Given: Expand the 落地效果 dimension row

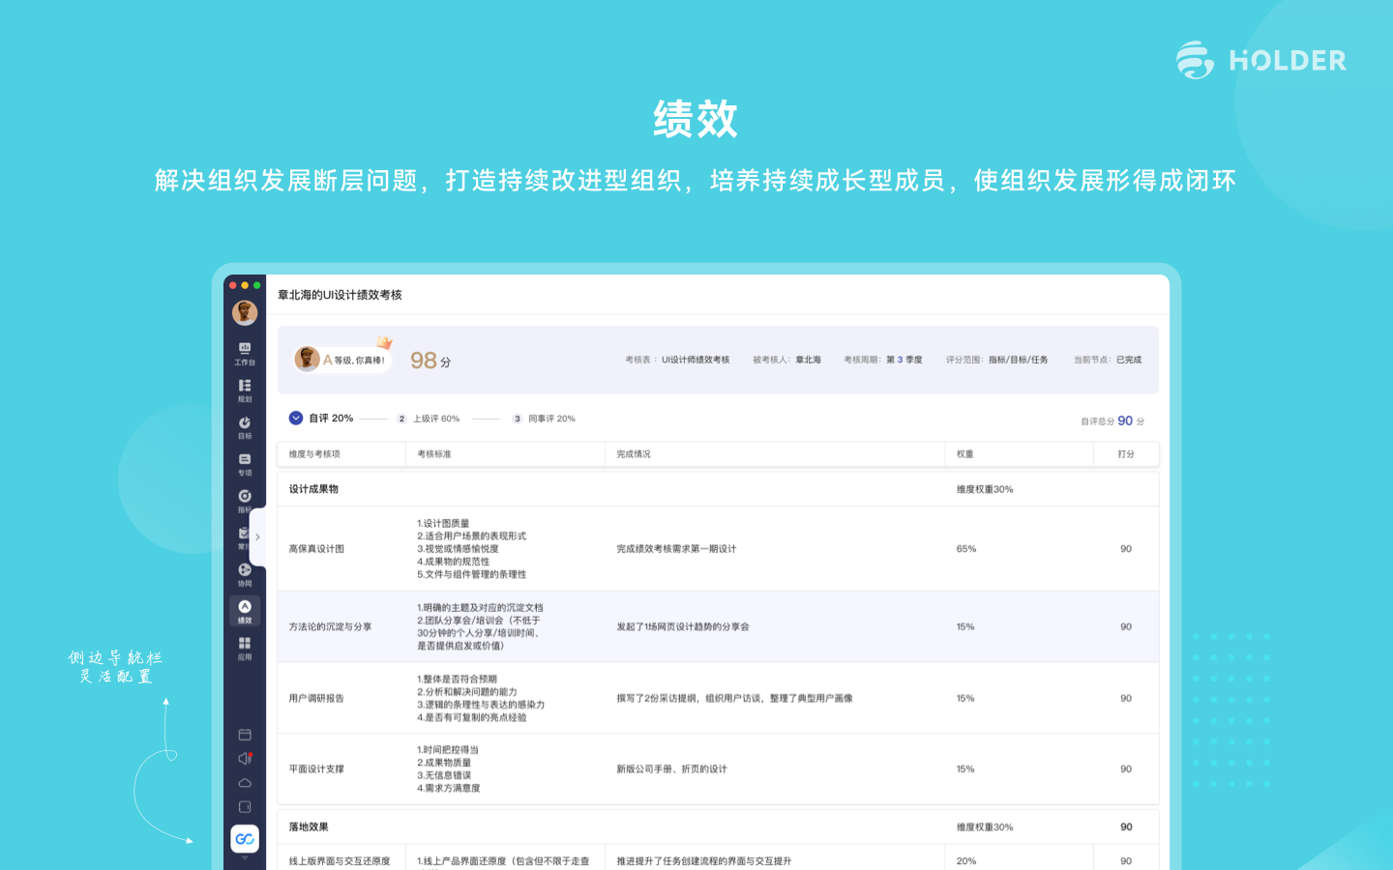Looking at the screenshot, I should (x=310, y=826).
